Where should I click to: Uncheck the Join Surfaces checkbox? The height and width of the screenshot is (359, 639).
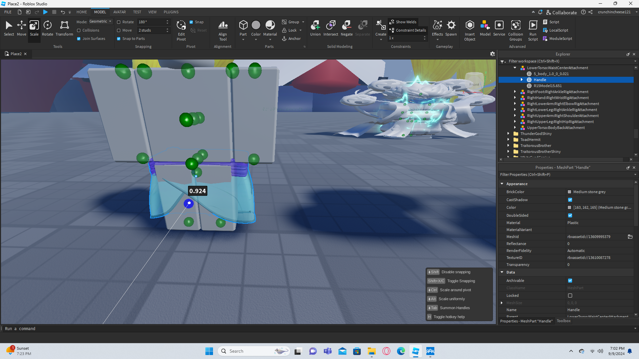79,39
